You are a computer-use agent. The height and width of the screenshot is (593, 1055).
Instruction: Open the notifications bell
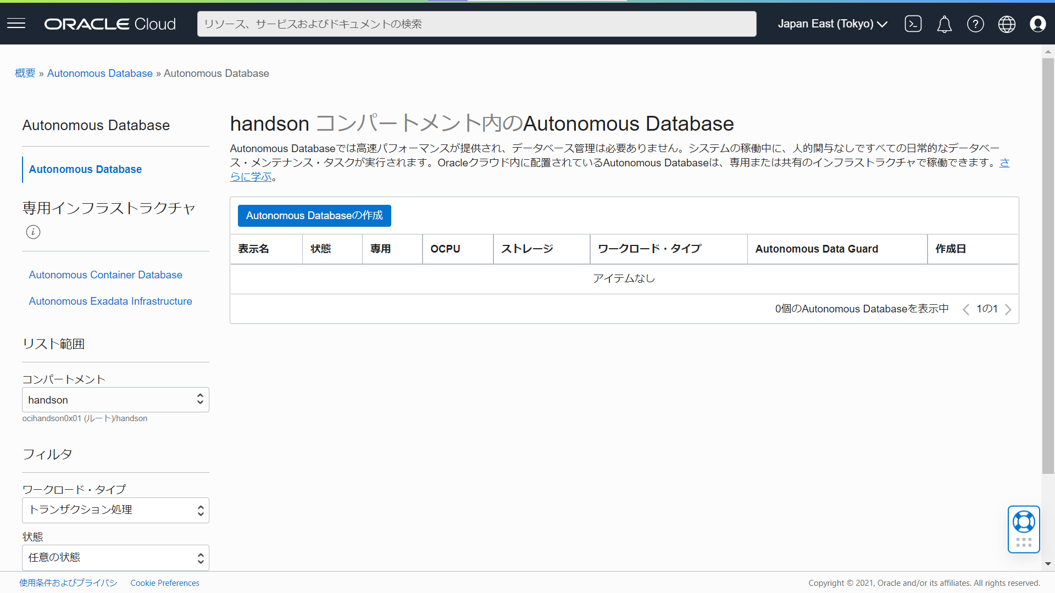(944, 24)
